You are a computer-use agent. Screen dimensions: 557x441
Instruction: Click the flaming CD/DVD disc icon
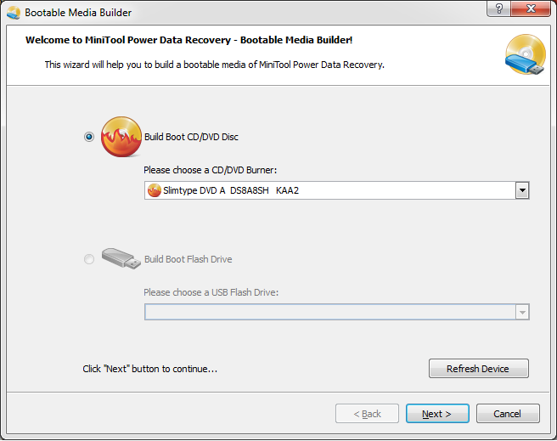pyautogui.click(x=121, y=137)
